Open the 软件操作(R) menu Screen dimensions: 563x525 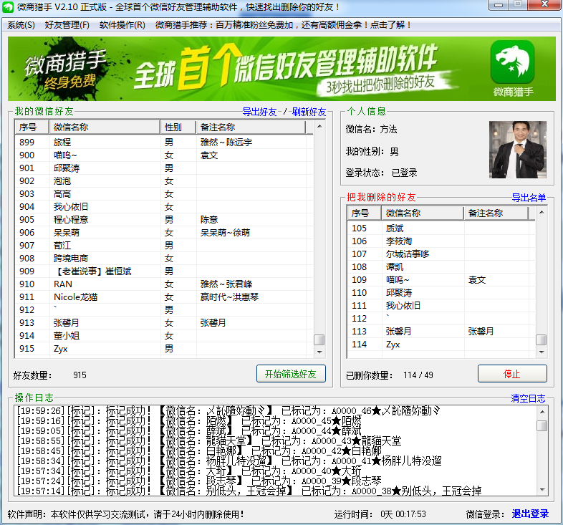pos(122,25)
